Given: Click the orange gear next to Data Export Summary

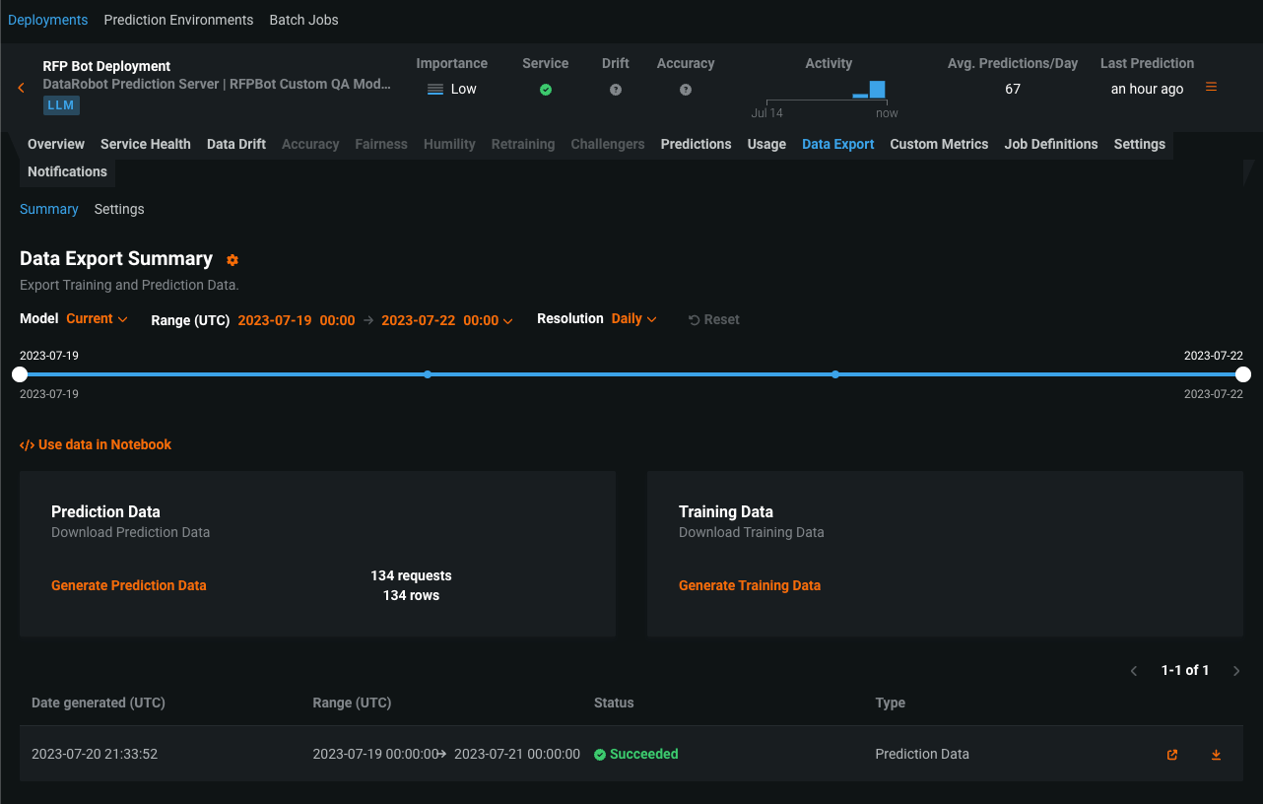Looking at the screenshot, I should point(233,260).
